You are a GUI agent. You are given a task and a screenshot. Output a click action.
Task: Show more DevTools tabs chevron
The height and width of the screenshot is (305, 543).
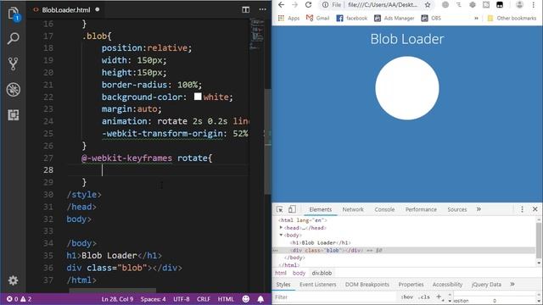tap(479, 209)
